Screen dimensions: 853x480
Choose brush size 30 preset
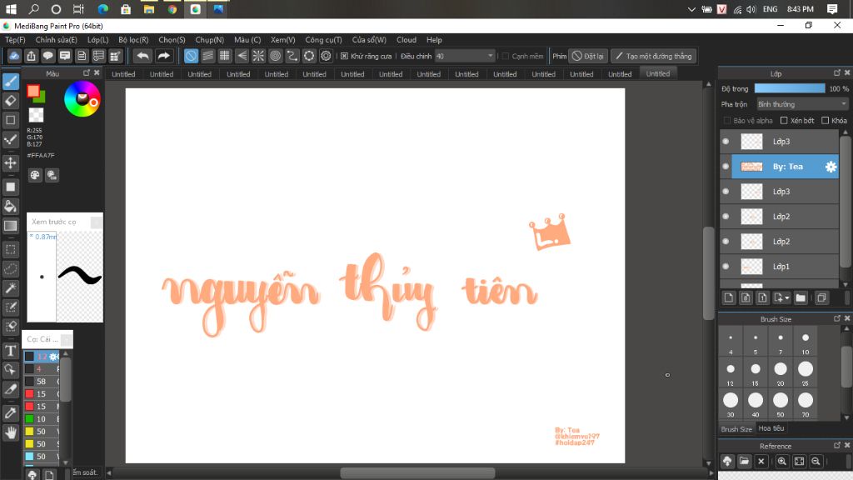[x=731, y=404]
